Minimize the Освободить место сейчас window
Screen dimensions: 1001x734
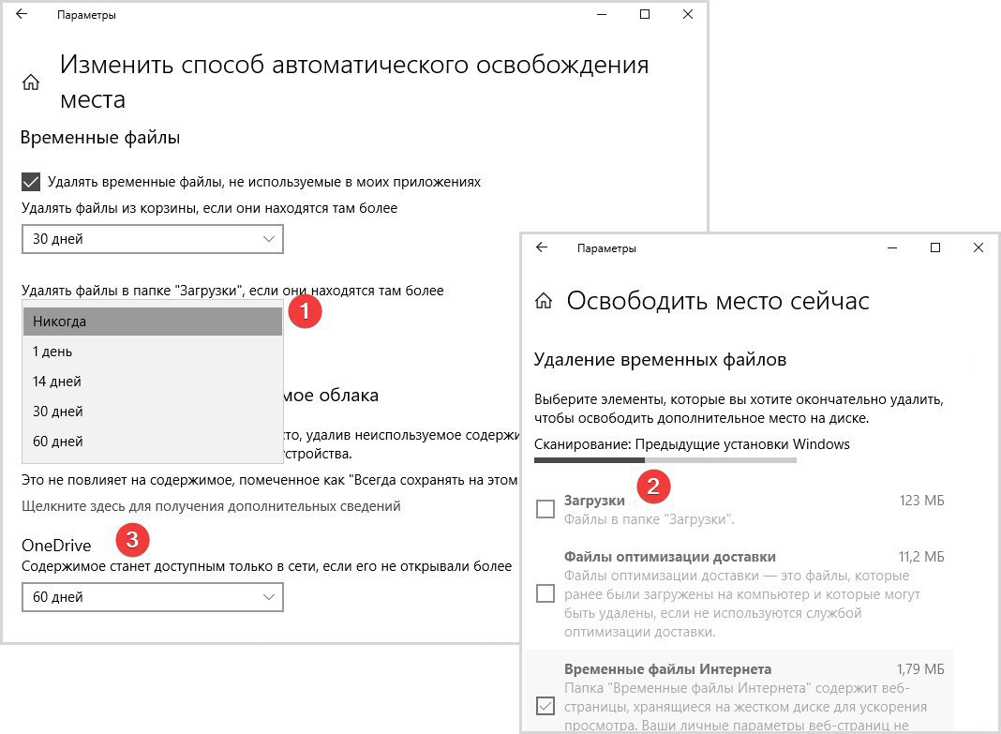point(892,247)
